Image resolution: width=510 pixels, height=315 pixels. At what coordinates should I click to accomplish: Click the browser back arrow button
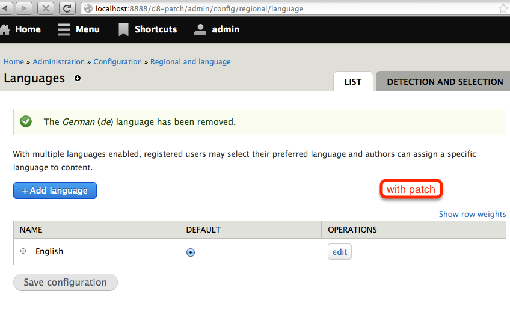pos(5,8)
